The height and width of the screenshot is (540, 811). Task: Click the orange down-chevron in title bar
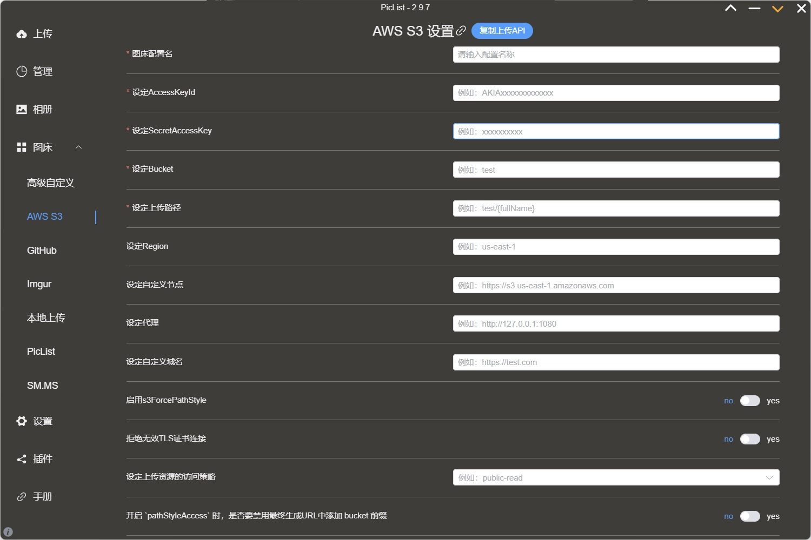(777, 9)
